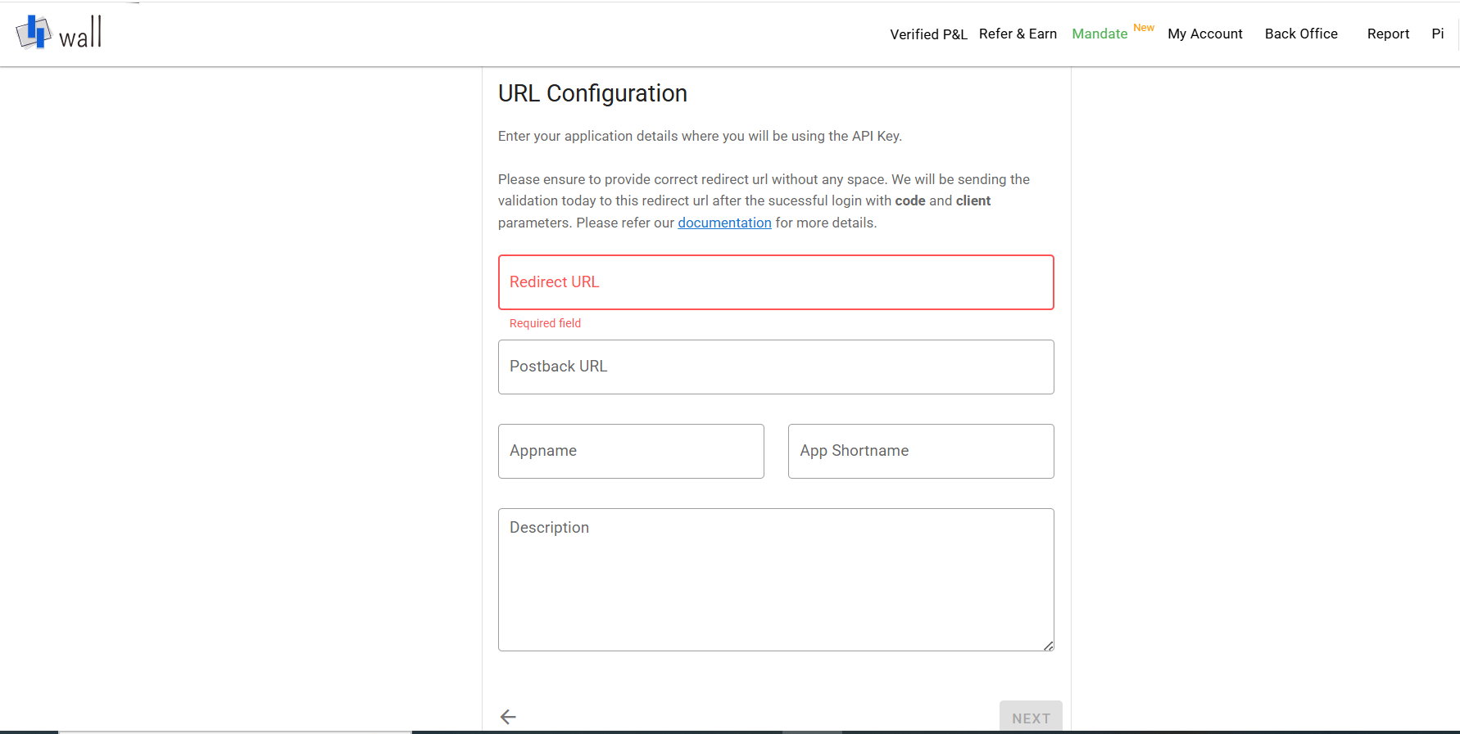Select the Pi item in navigation

tap(1438, 34)
